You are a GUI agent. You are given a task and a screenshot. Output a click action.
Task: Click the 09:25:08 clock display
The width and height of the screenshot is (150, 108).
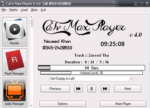click(113, 44)
